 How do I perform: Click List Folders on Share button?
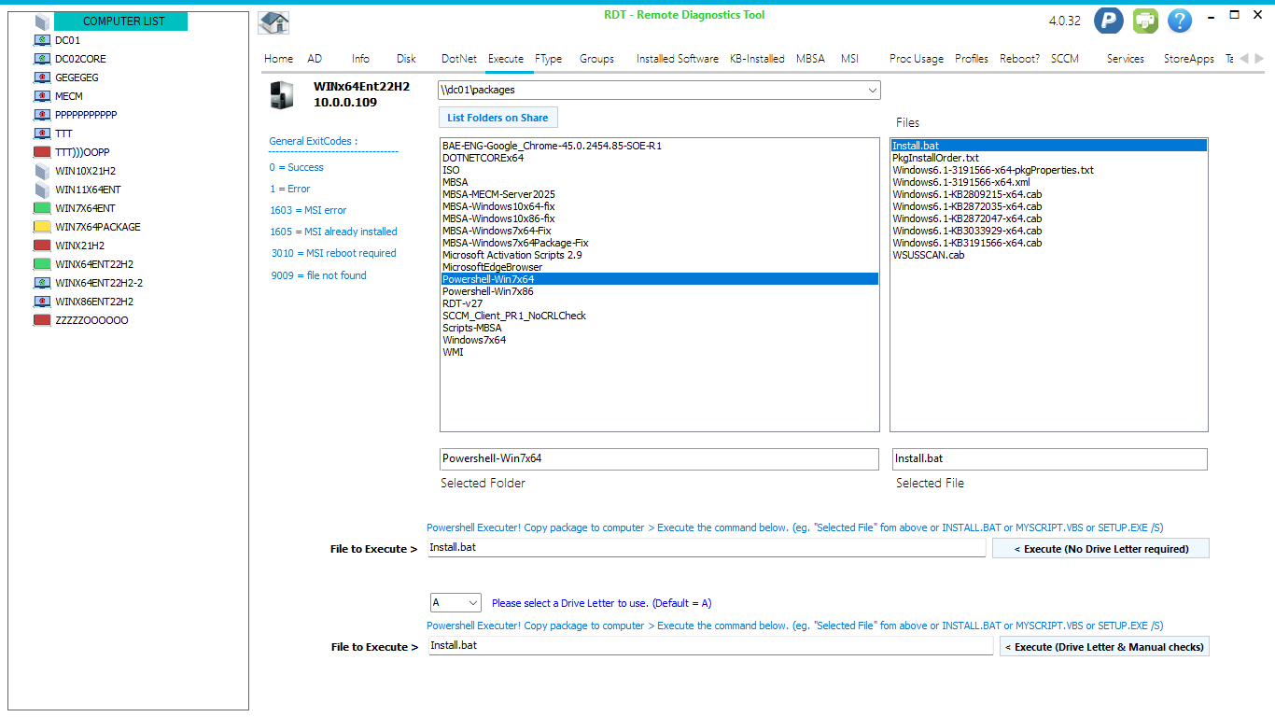[x=497, y=118]
